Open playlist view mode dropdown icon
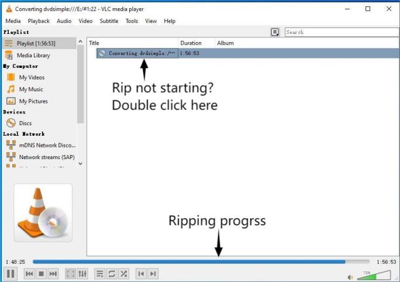The image size is (400, 282). click(275, 32)
